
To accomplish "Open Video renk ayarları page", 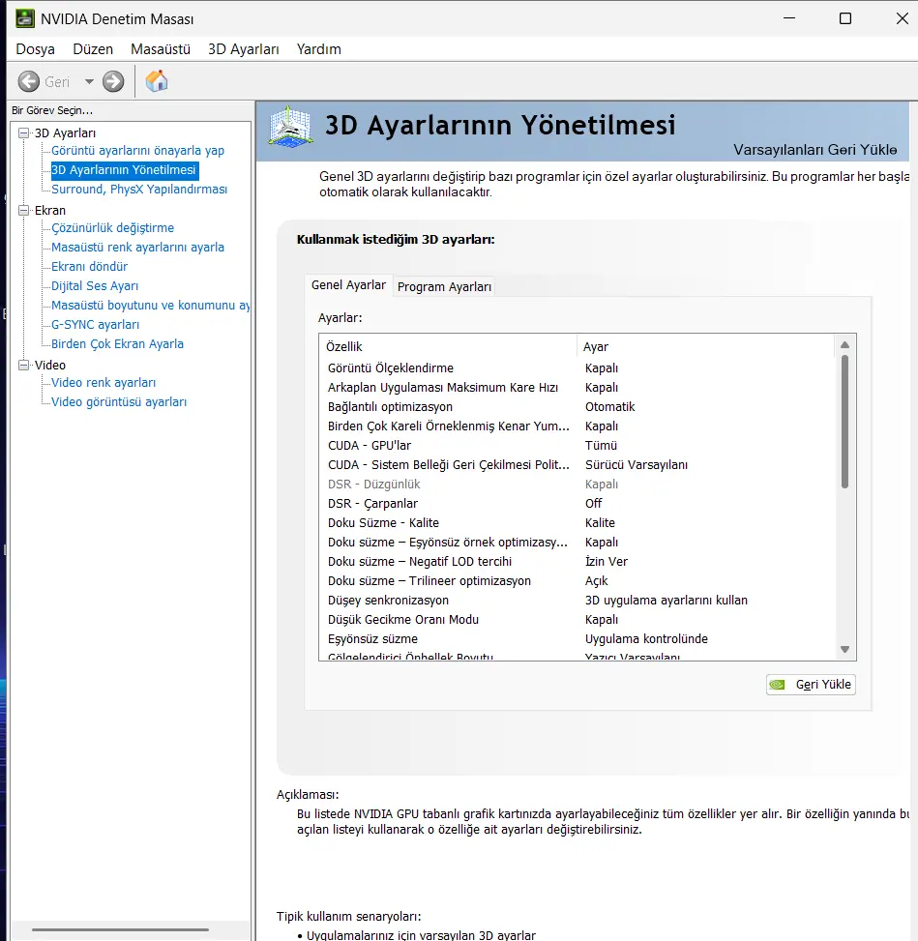I will (x=104, y=382).
